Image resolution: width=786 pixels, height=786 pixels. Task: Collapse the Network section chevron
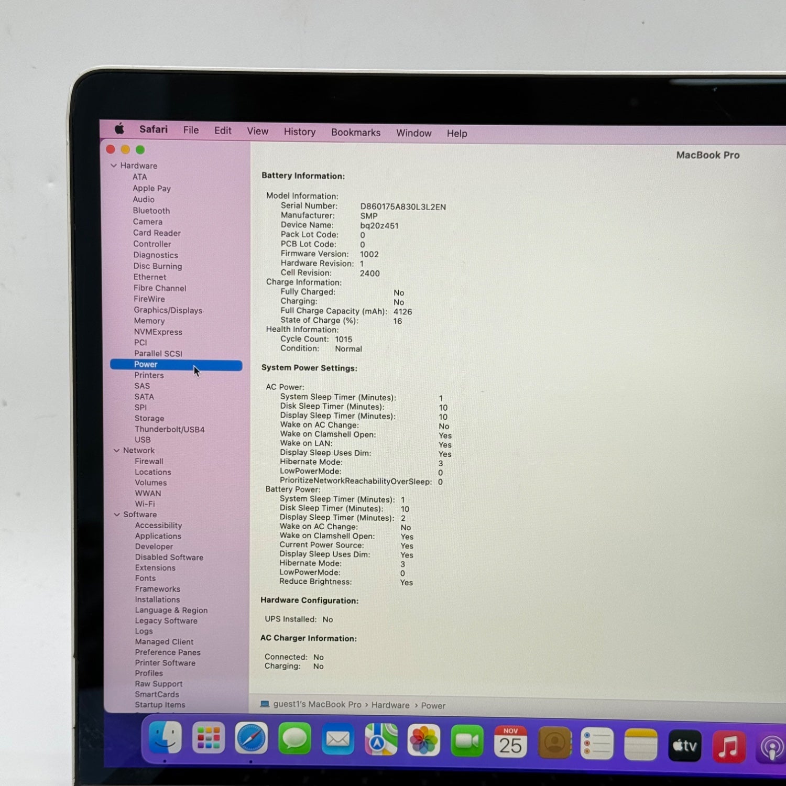pyautogui.click(x=116, y=451)
